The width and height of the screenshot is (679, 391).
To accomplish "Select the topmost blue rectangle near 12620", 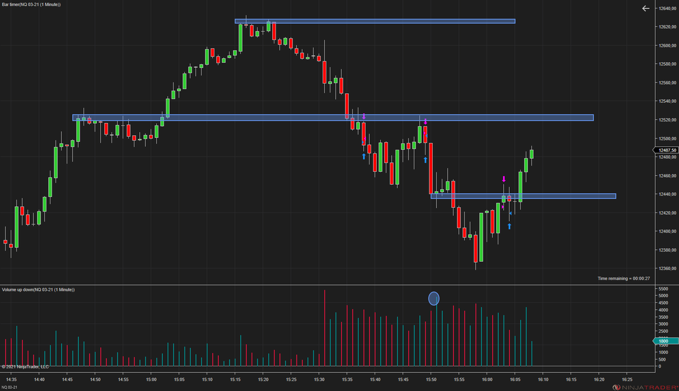I will pyautogui.click(x=375, y=21).
